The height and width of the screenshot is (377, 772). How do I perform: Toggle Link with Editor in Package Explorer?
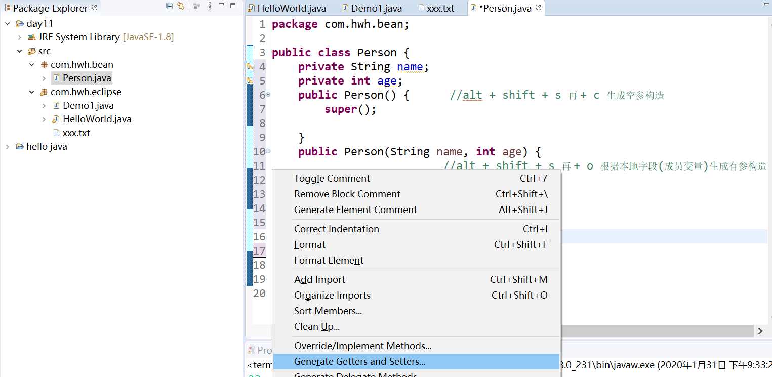[181, 6]
